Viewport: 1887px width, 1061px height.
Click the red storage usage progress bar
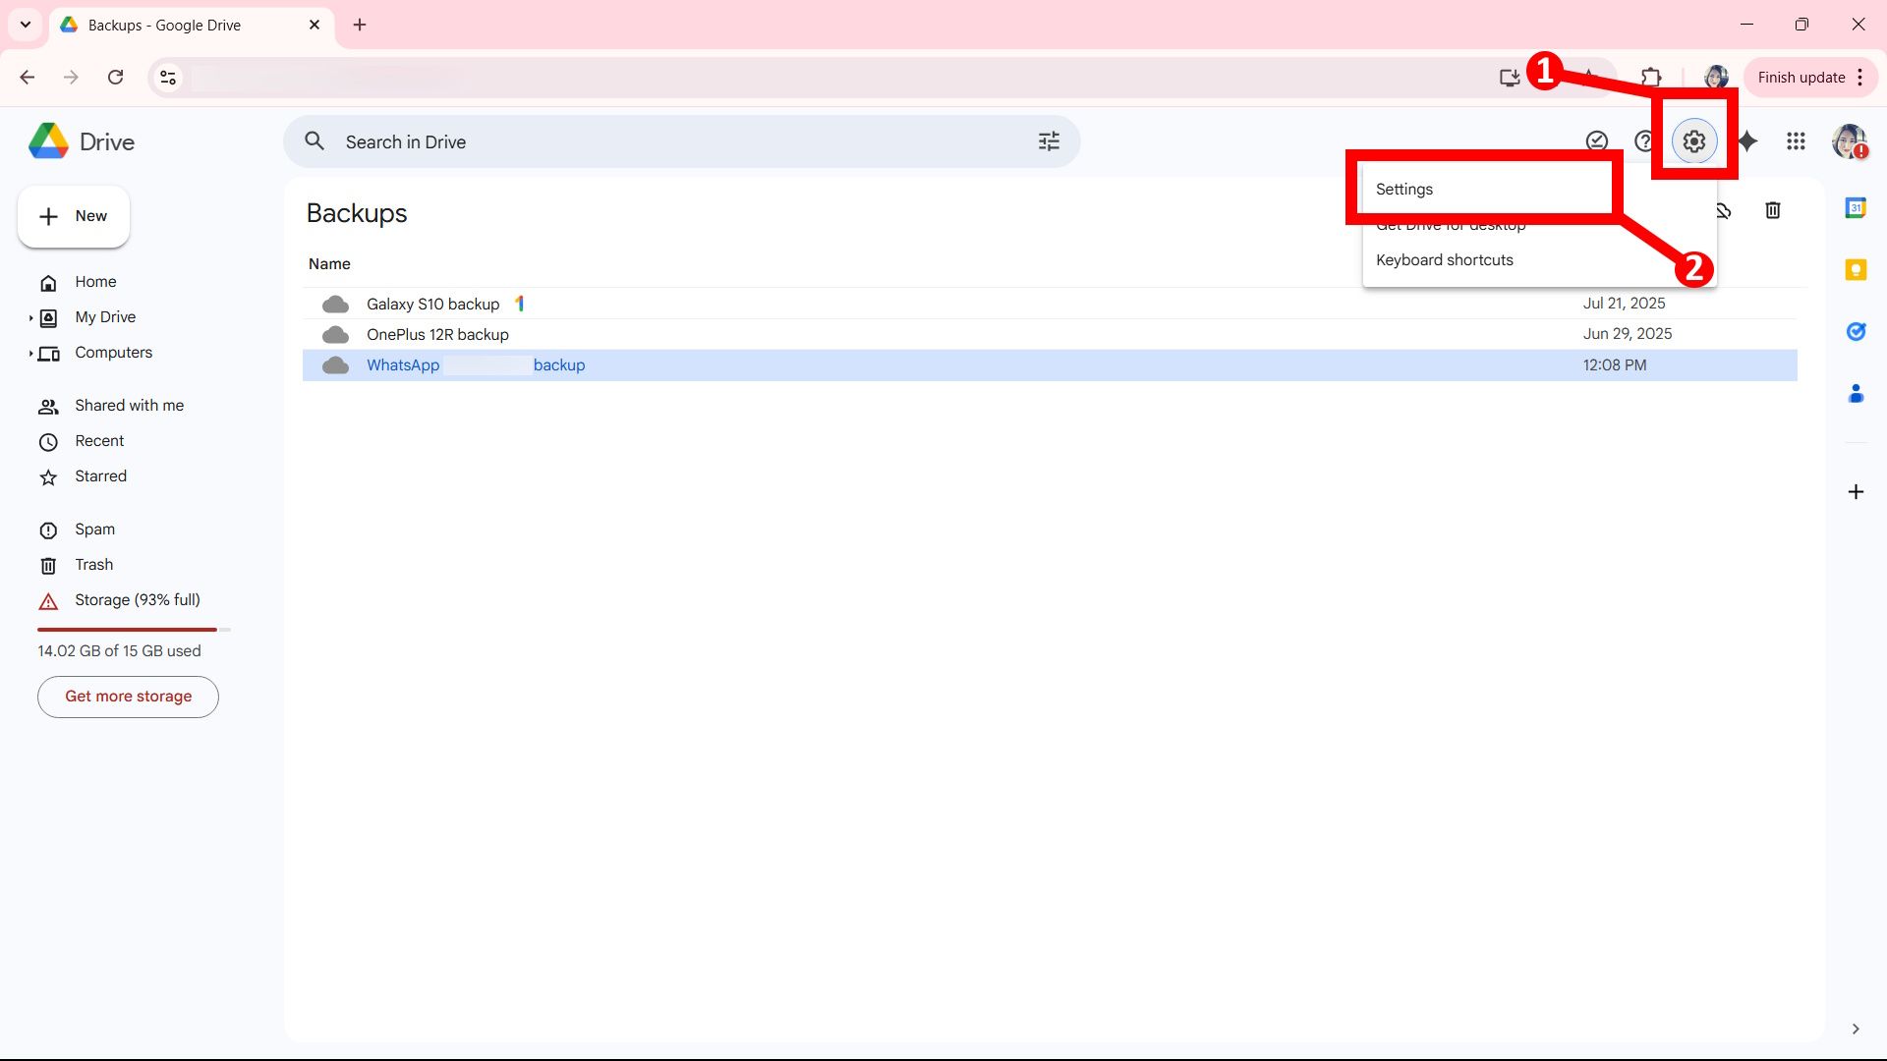126,630
